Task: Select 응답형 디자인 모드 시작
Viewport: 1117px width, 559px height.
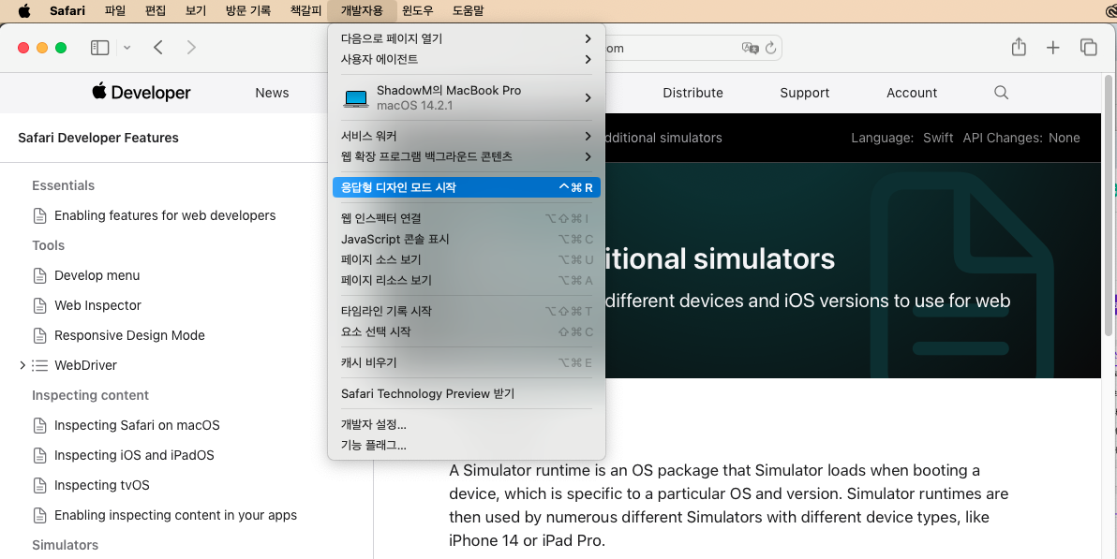Action: [466, 187]
